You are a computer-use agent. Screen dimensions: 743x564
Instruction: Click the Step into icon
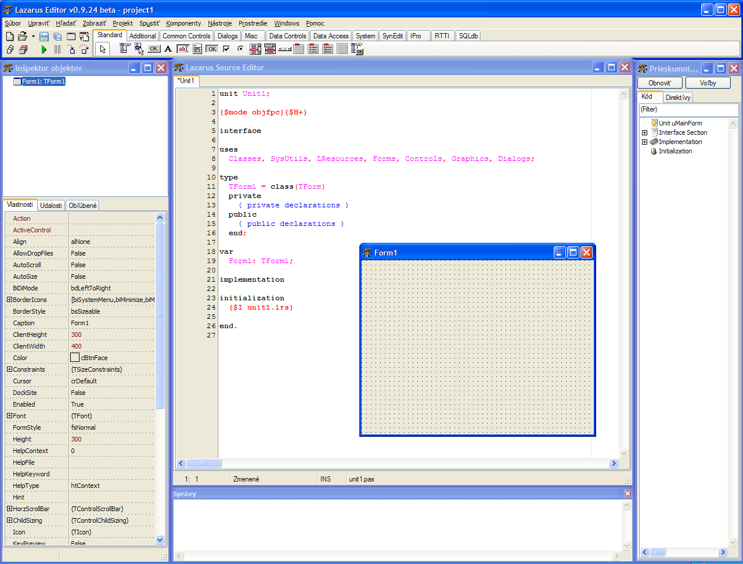point(71,49)
